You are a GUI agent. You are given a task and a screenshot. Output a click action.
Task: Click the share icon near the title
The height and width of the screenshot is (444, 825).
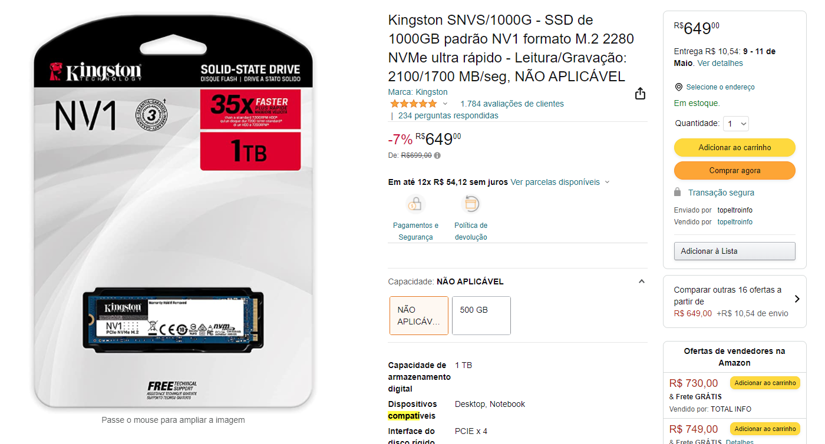[640, 94]
